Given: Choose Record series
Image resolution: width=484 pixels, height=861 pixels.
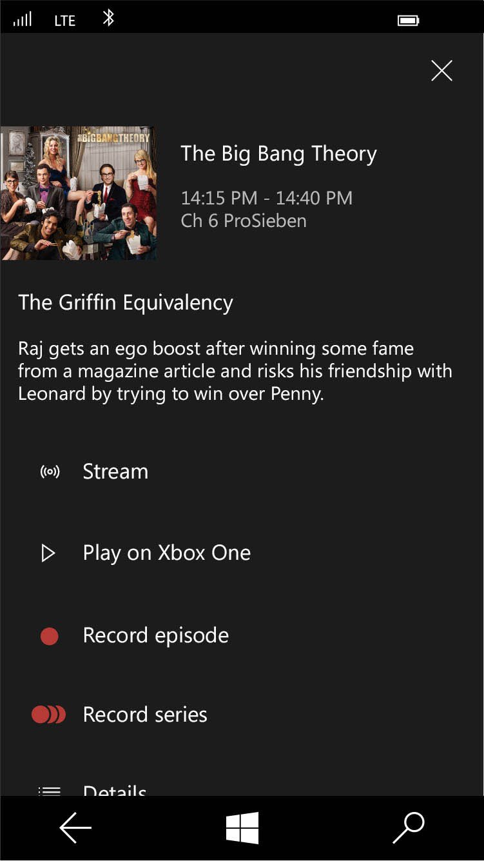Looking at the screenshot, I should tap(242, 715).
